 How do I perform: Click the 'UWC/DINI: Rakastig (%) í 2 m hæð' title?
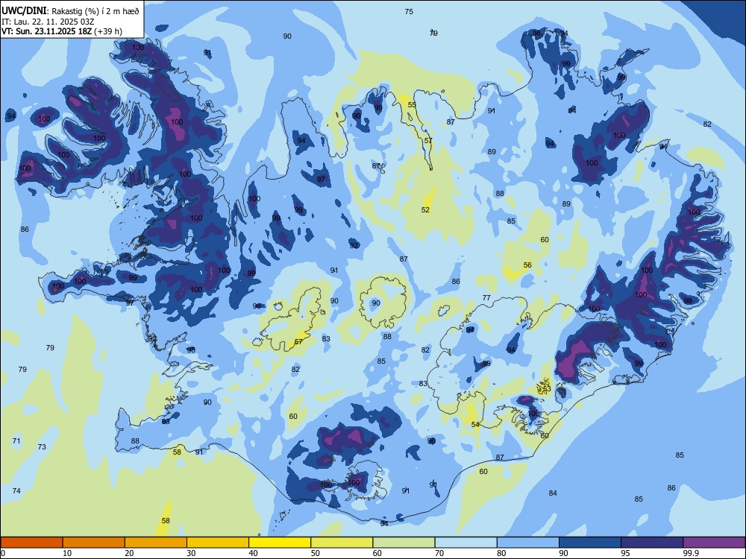point(70,11)
